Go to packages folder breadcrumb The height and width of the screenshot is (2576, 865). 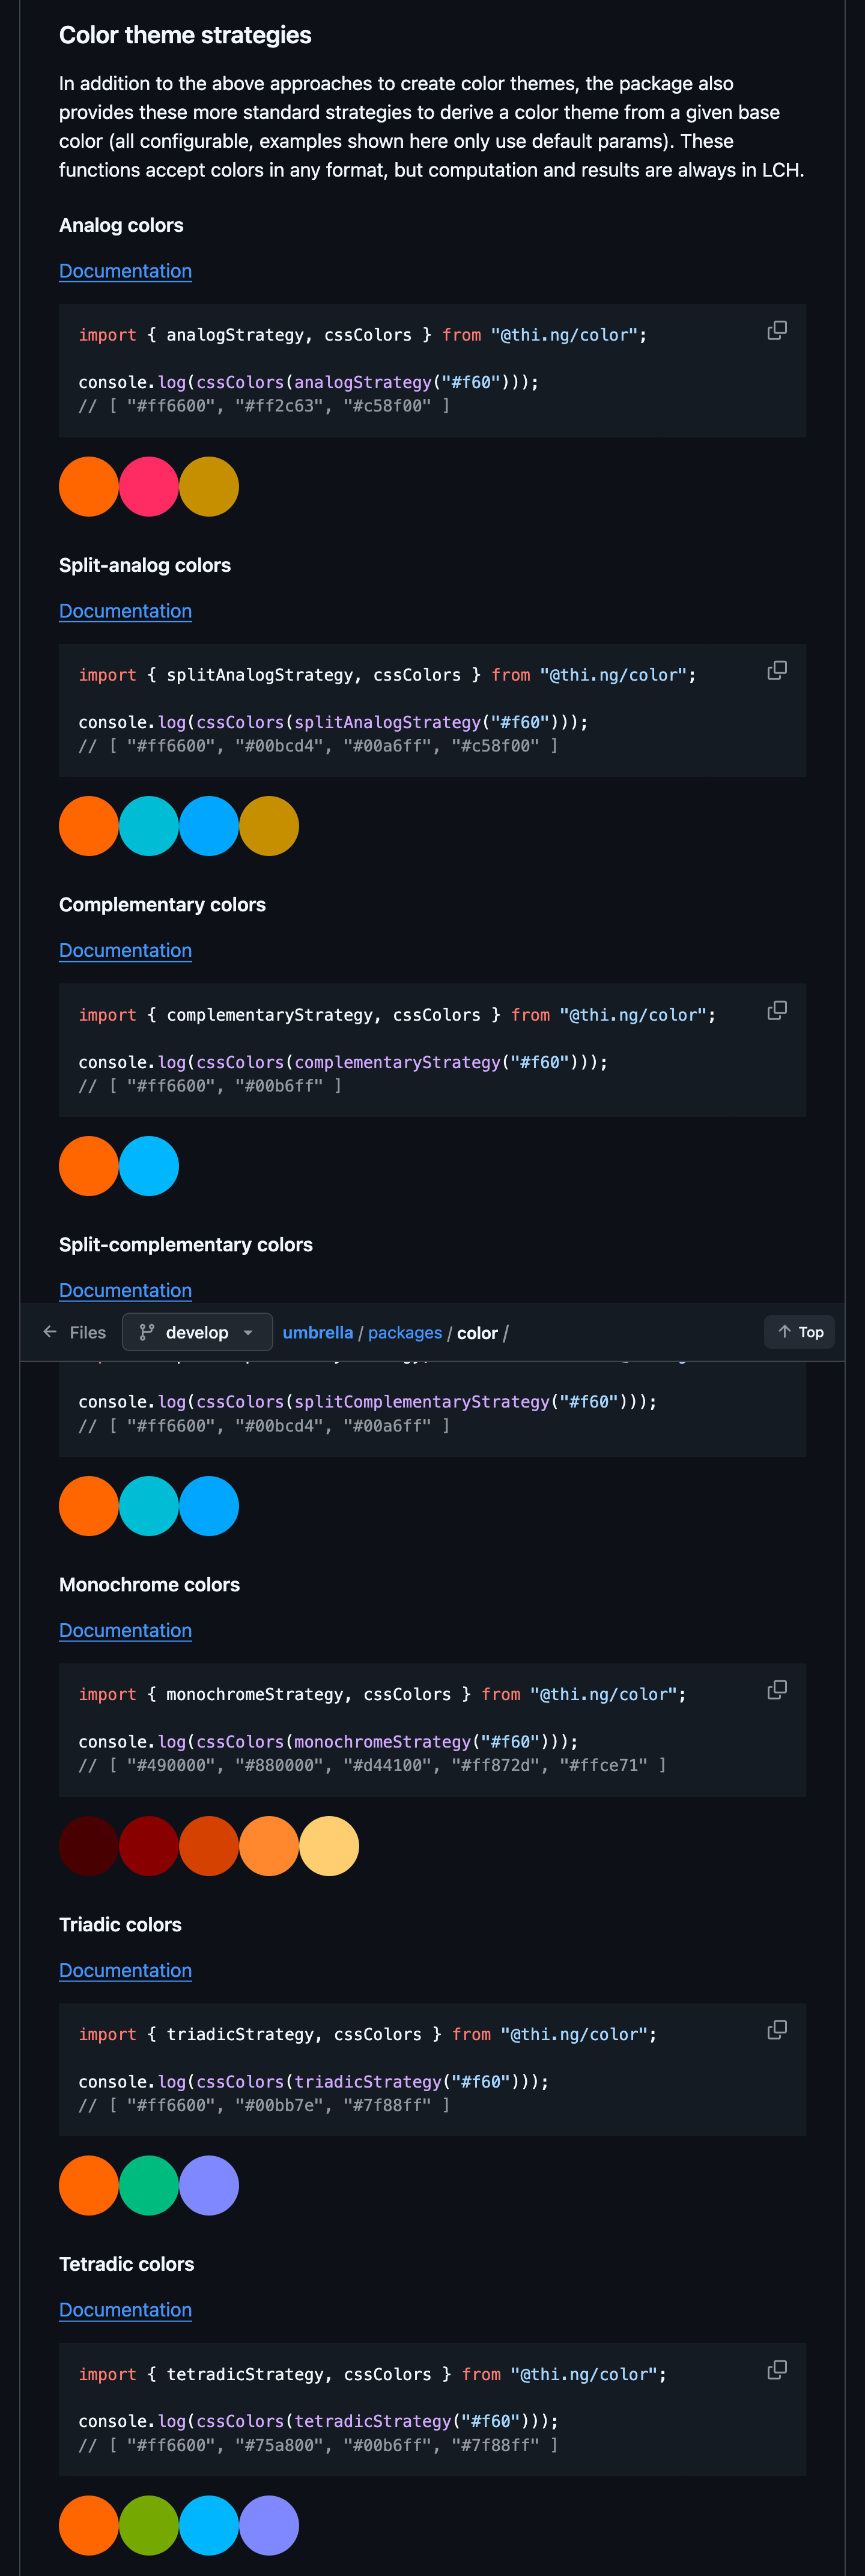404,1333
